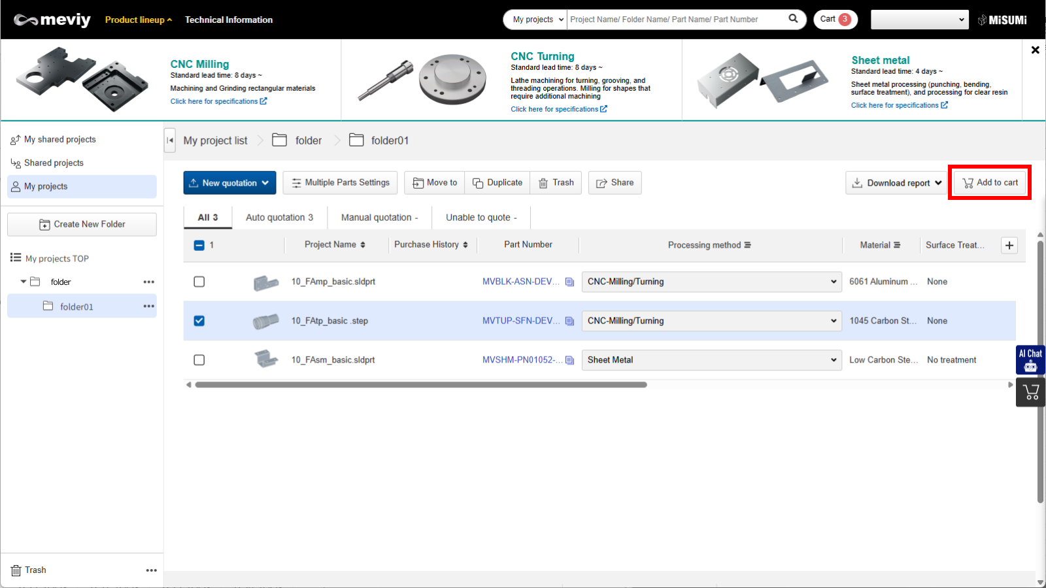This screenshot has height=588, width=1046.
Task: Click the search magnifier icon
Action: [793, 19]
